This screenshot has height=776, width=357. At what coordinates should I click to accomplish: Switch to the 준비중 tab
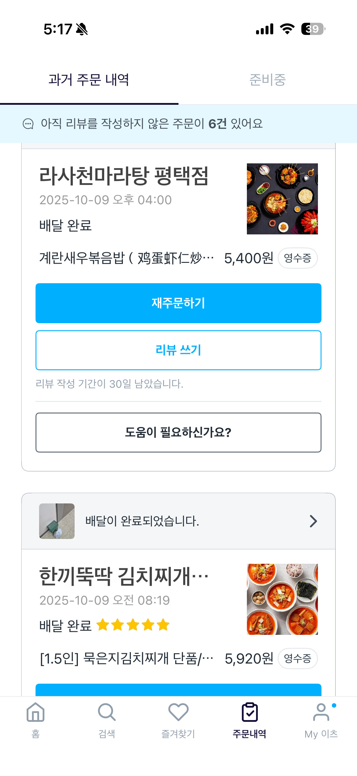click(x=268, y=80)
